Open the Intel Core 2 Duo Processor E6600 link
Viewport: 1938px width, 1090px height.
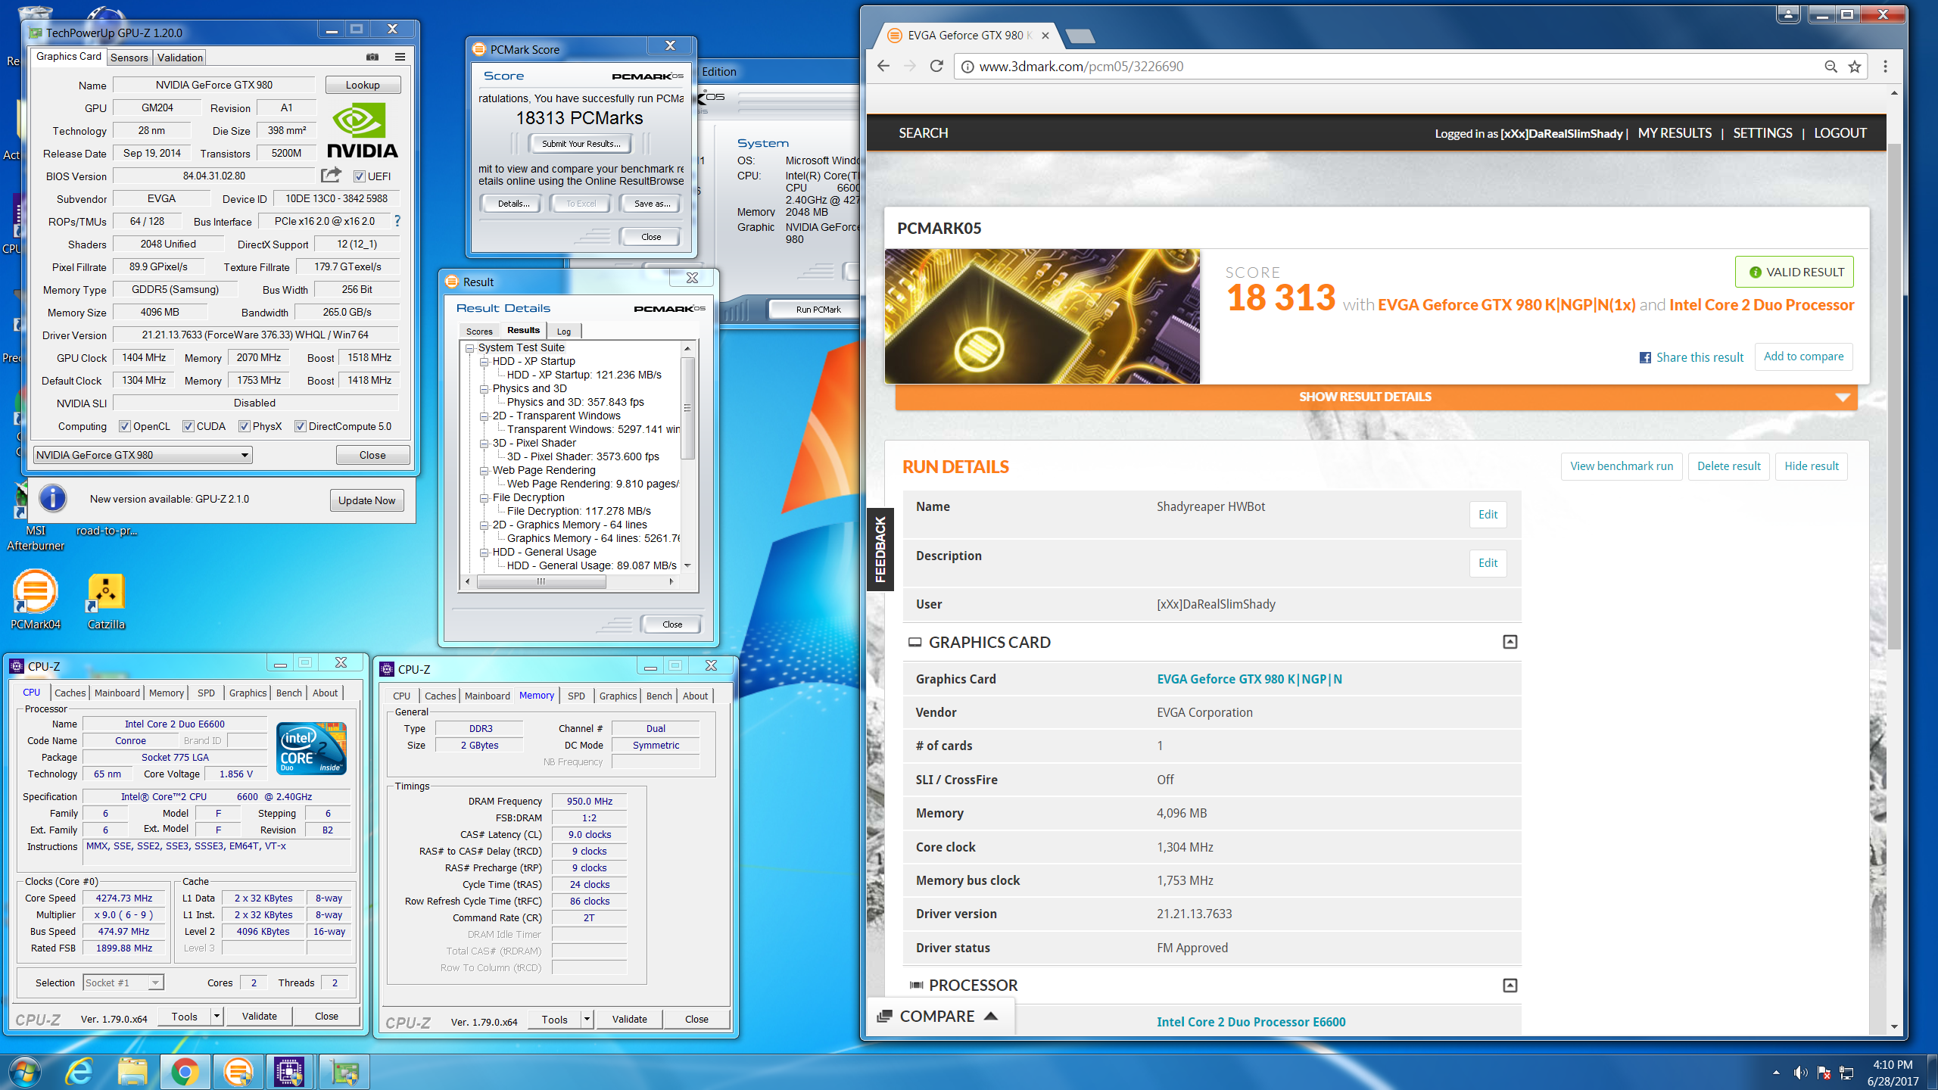pos(1251,1022)
